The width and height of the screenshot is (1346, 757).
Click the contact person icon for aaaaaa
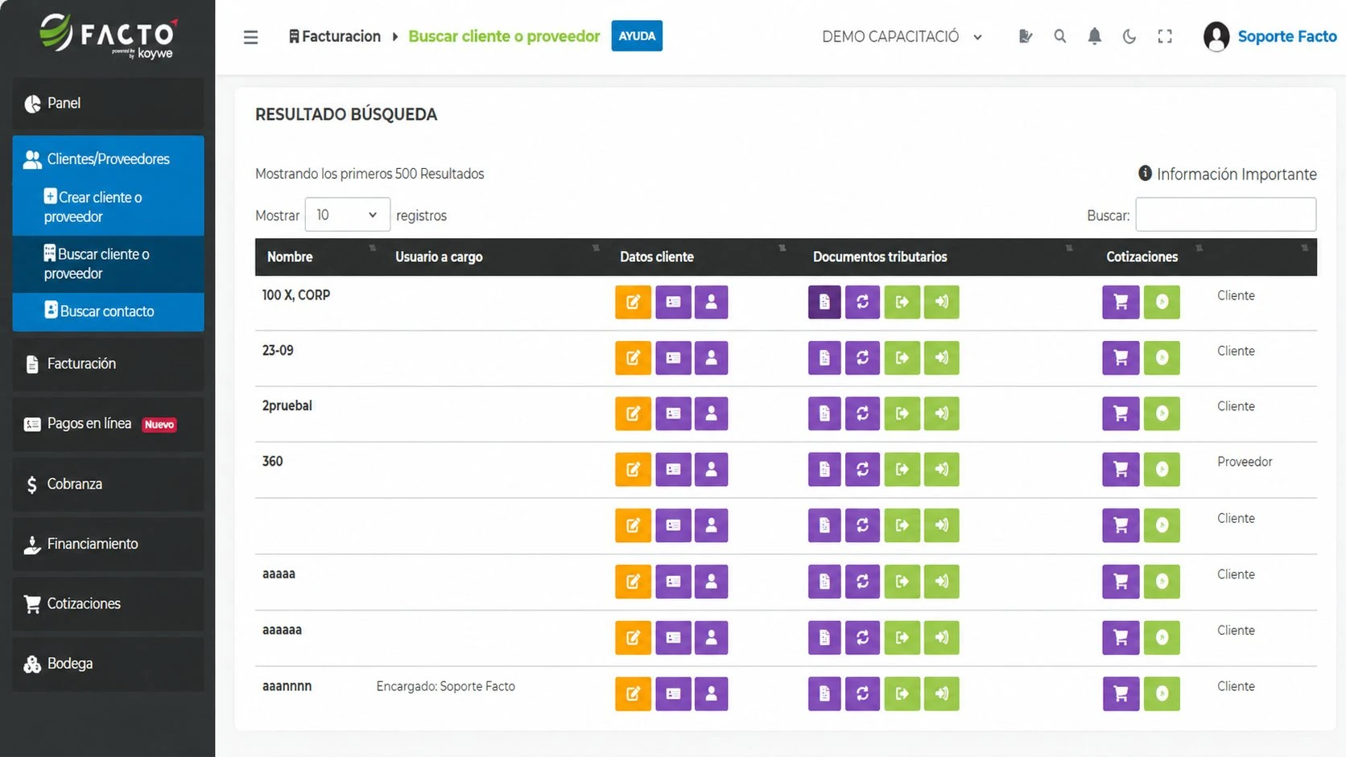pyautogui.click(x=711, y=637)
